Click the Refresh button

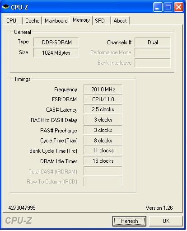click(129, 221)
